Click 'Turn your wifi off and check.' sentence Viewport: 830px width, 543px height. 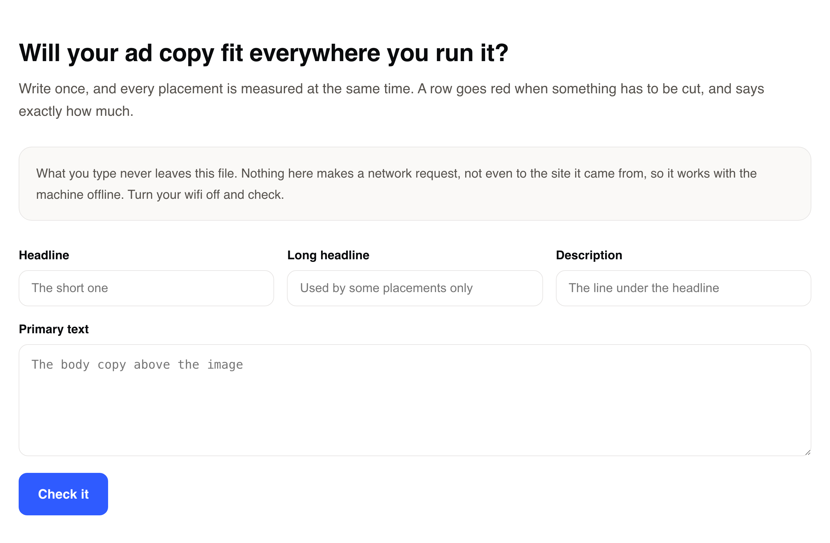[x=206, y=195]
